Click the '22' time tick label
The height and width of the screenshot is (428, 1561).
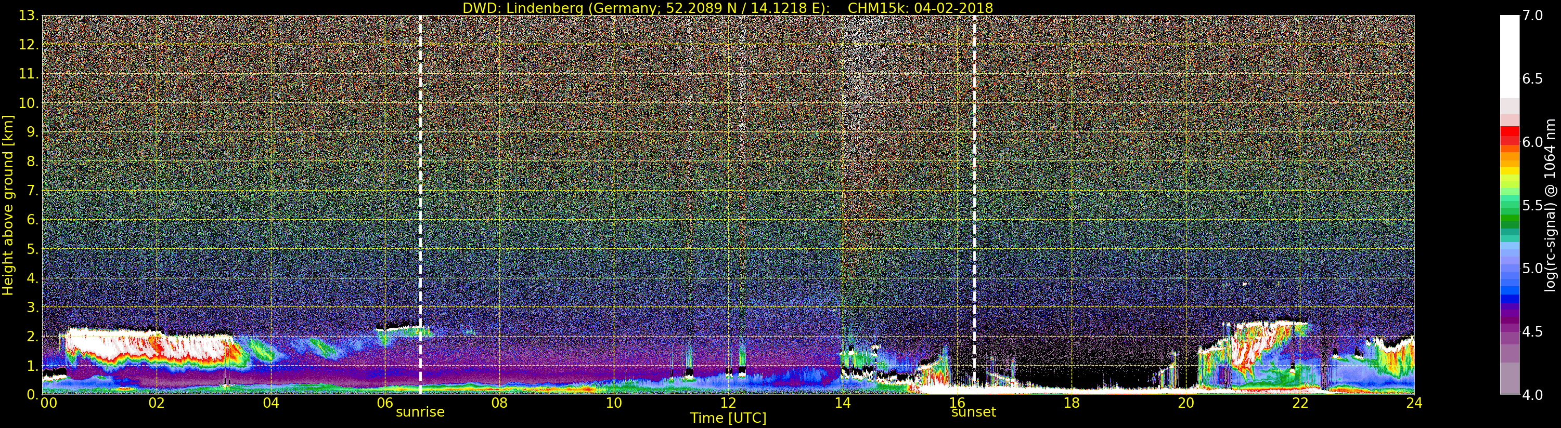pos(1300,403)
